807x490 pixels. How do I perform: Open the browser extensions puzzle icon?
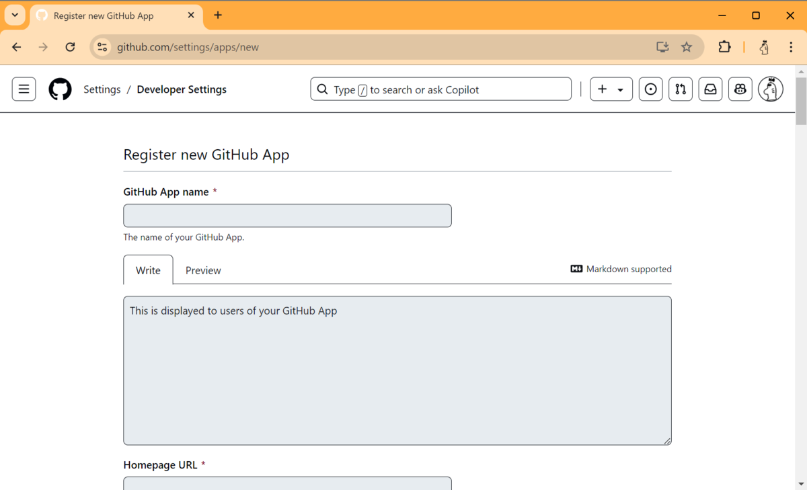click(x=724, y=47)
